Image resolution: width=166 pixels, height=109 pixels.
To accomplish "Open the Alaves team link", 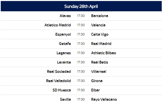I will (65, 16).
